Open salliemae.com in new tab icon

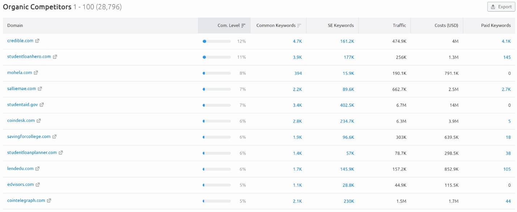[40, 89]
